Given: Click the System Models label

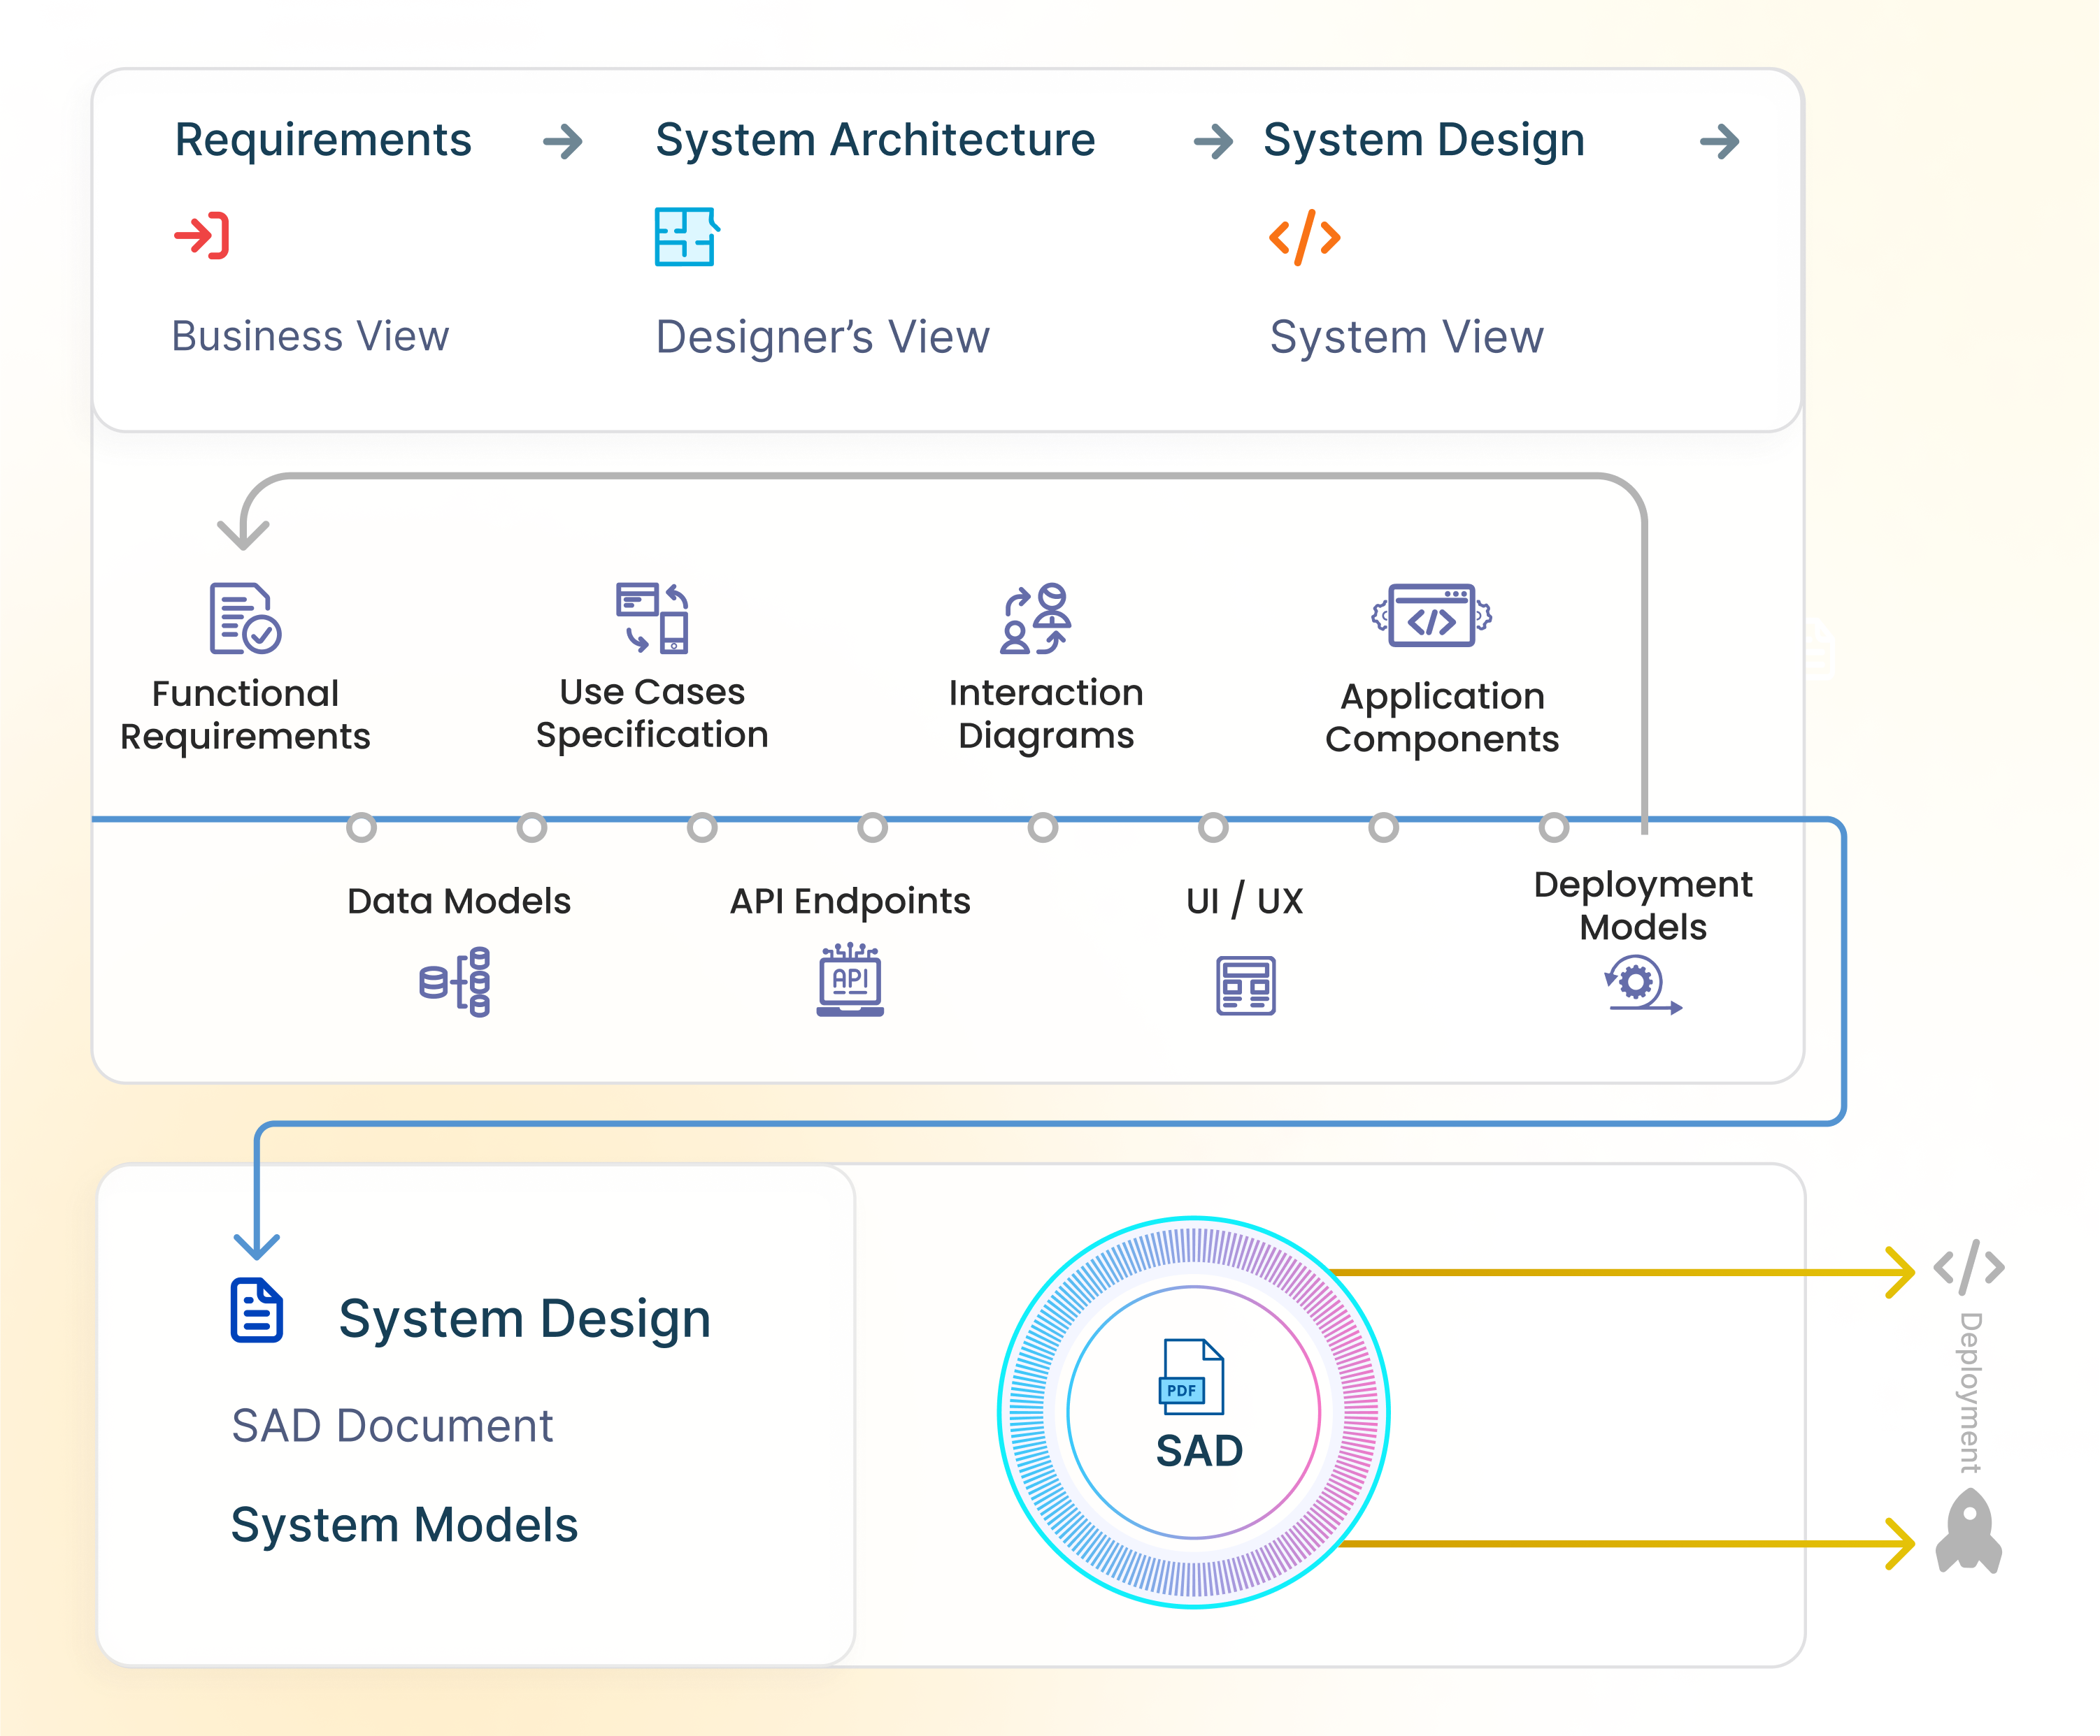Looking at the screenshot, I should [404, 1525].
